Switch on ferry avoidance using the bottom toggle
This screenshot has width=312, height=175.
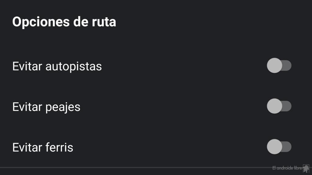[x=279, y=147]
